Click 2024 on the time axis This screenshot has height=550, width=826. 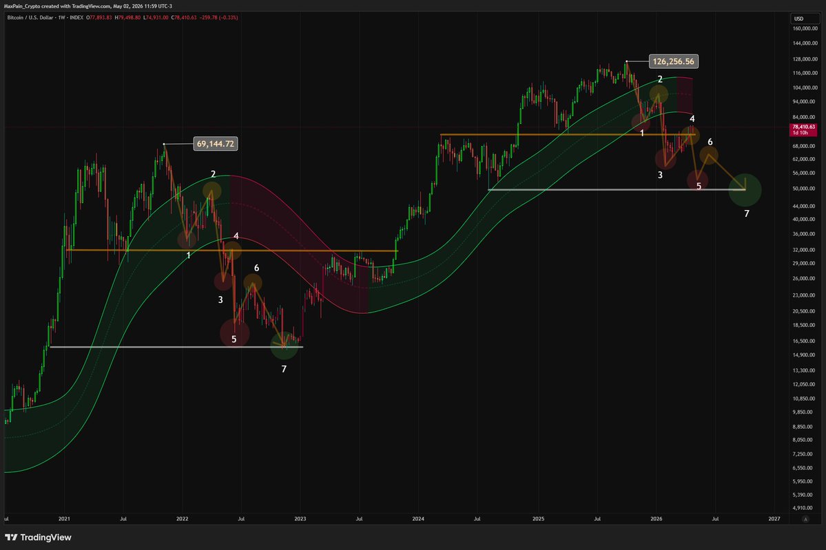(x=418, y=519)
